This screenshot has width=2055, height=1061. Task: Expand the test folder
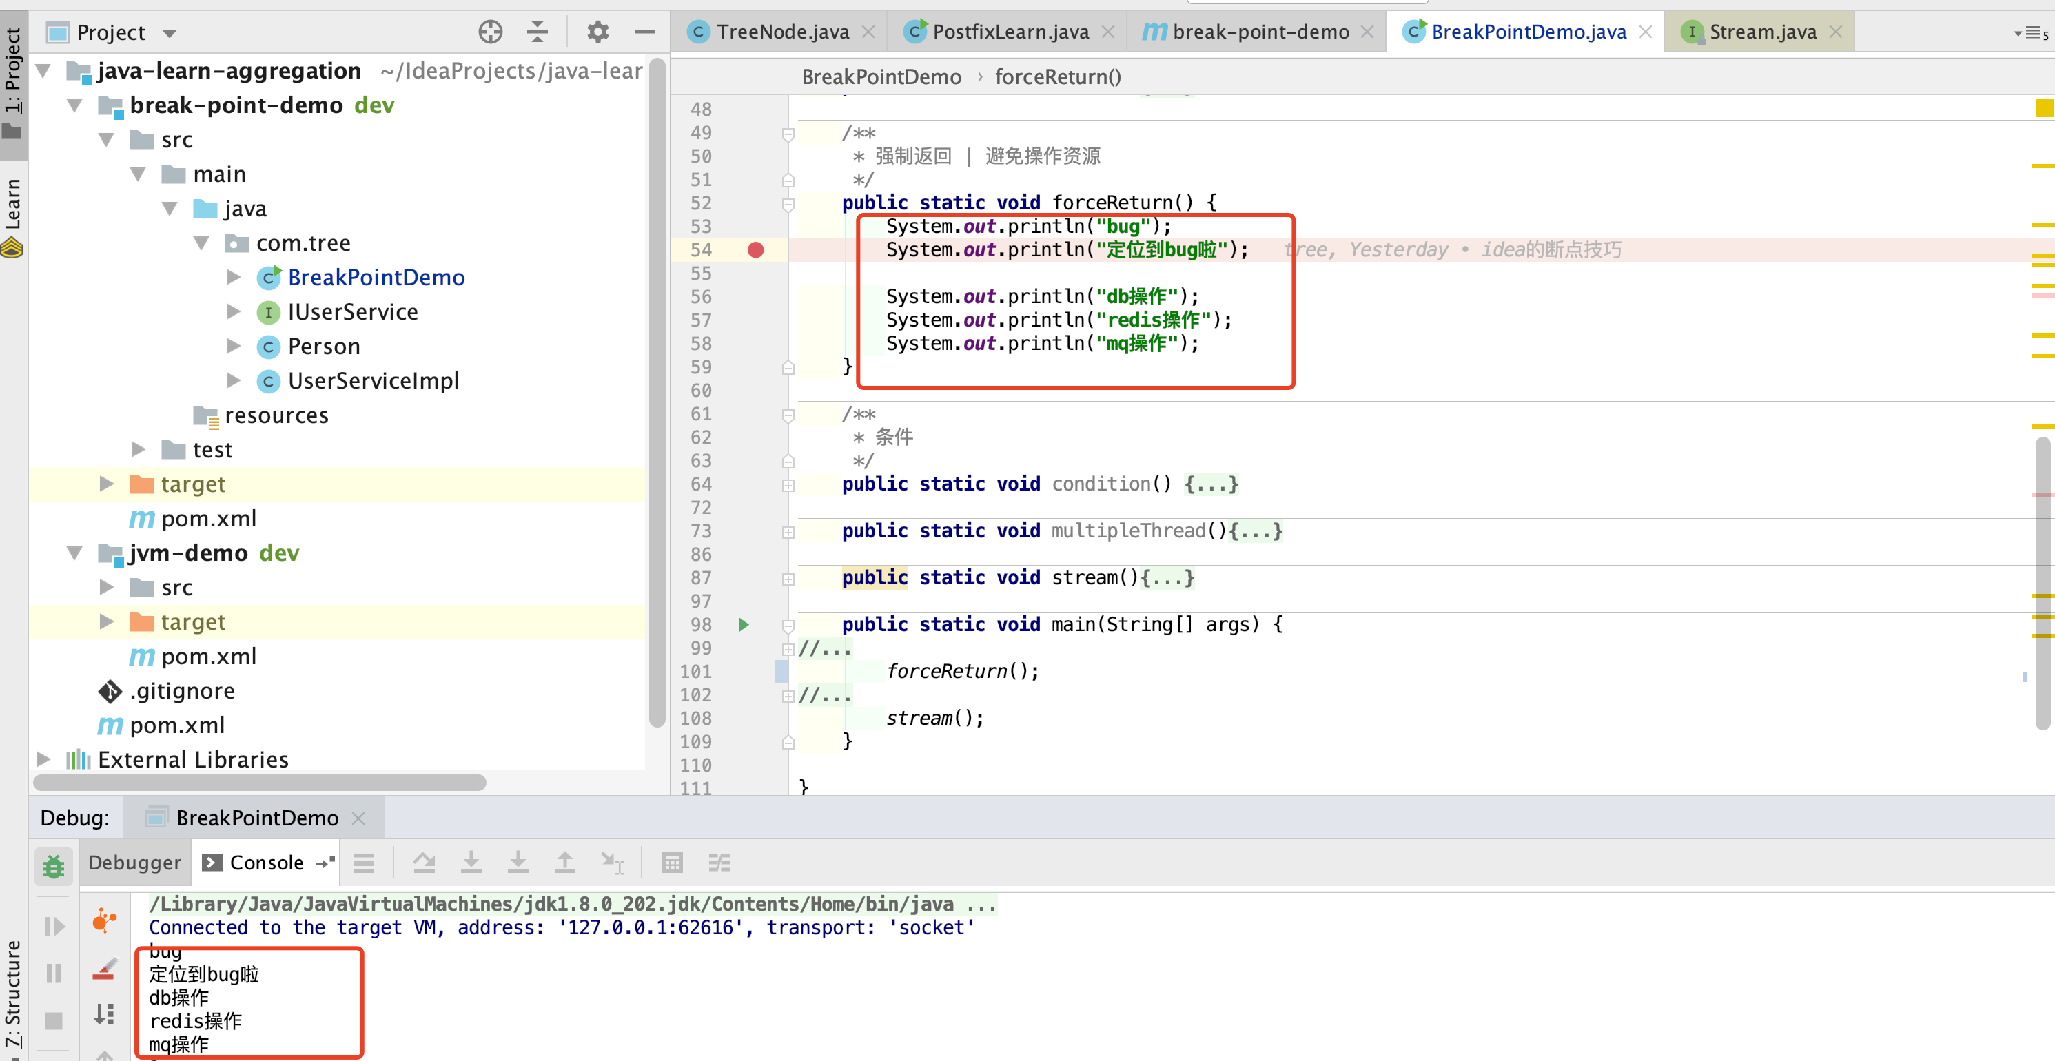tap(137, 449)
